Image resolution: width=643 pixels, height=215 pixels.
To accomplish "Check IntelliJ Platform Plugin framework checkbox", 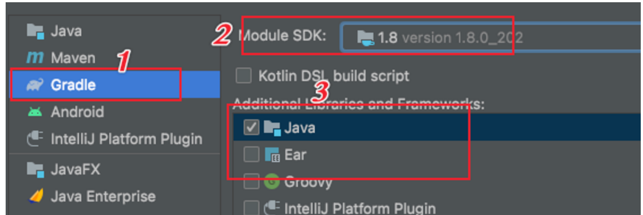I will 252,208.
